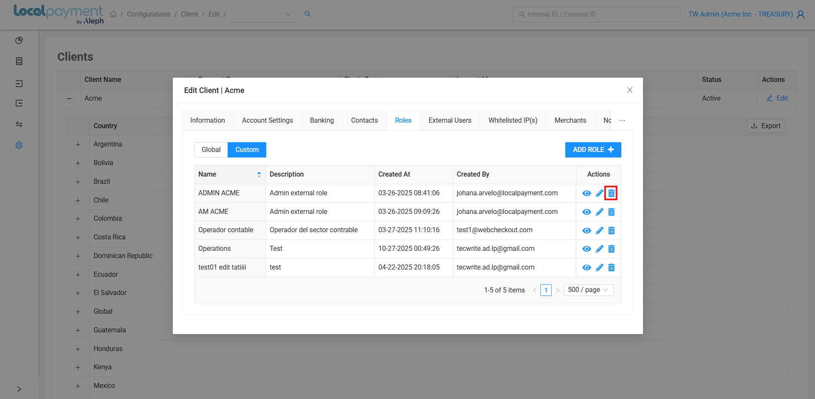
Task: Click the Export button
Action: click(766, 126)
